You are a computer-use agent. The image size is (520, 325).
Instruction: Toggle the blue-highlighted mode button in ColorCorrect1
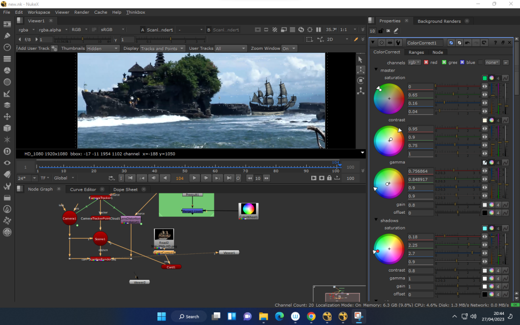451,43
